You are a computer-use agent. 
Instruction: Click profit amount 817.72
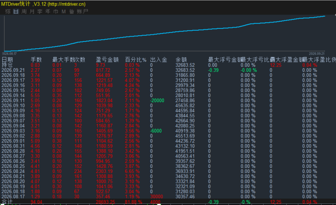click(103, 70)
